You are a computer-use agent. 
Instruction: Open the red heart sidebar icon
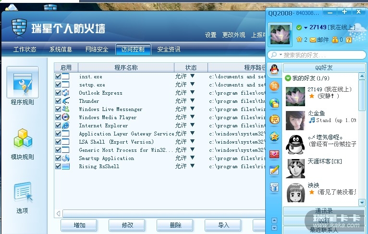(274, 154)
